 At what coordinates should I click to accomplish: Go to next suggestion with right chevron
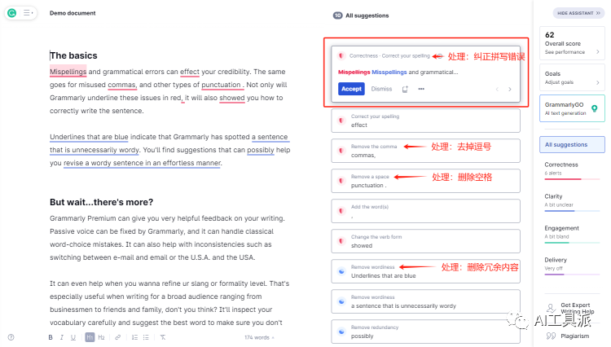click(x=510, y=89)
